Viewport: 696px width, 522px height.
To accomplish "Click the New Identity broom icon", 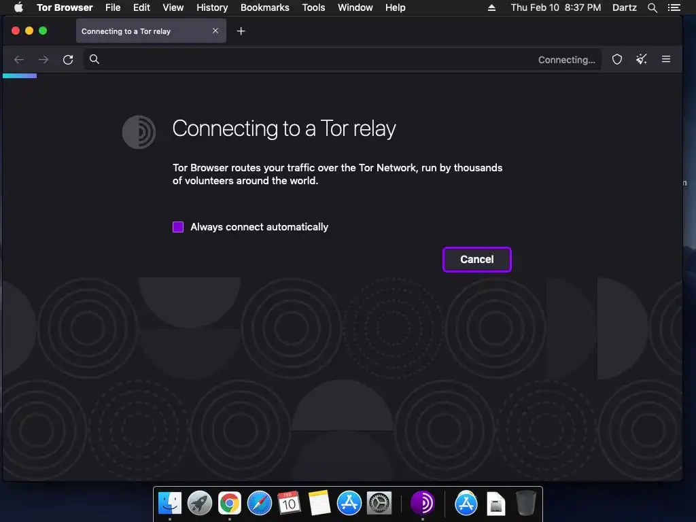I will click(x=642, y=59).
